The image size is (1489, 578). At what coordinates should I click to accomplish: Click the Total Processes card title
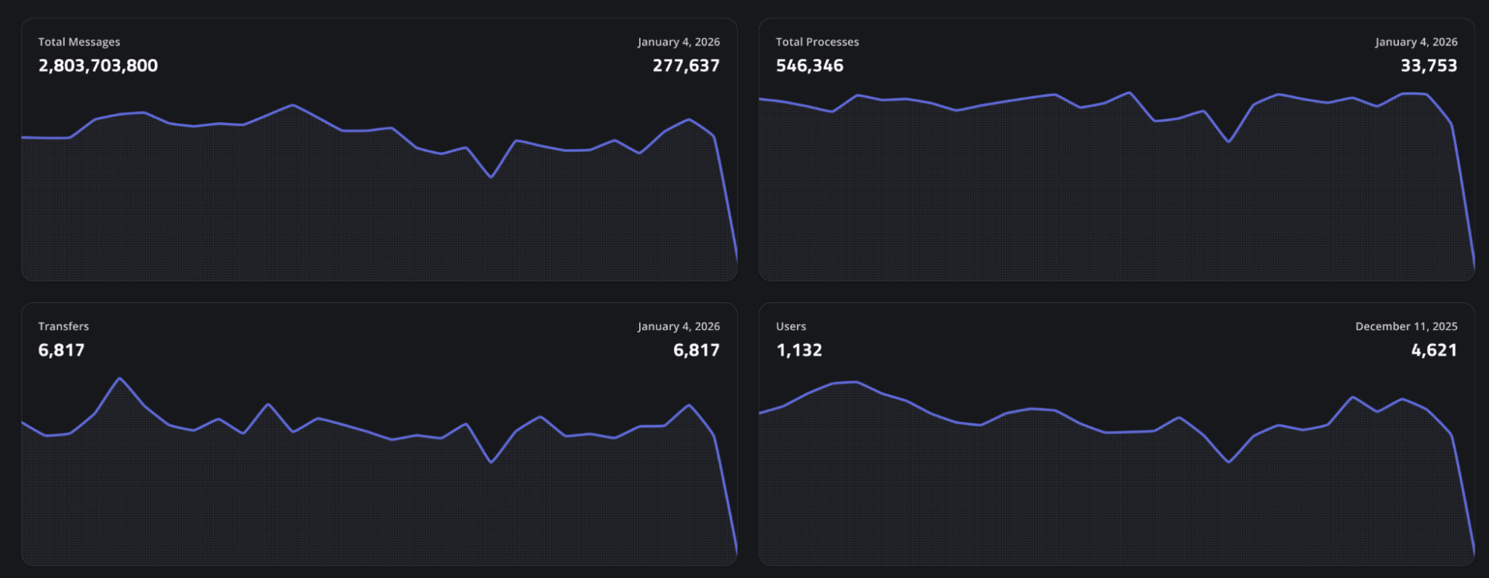pos(817,42)
